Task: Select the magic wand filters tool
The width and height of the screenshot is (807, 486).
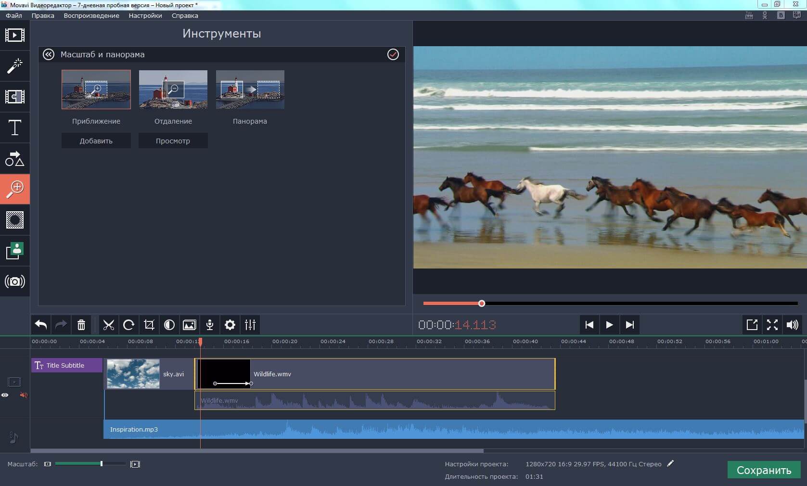Action: click(14, 66)
